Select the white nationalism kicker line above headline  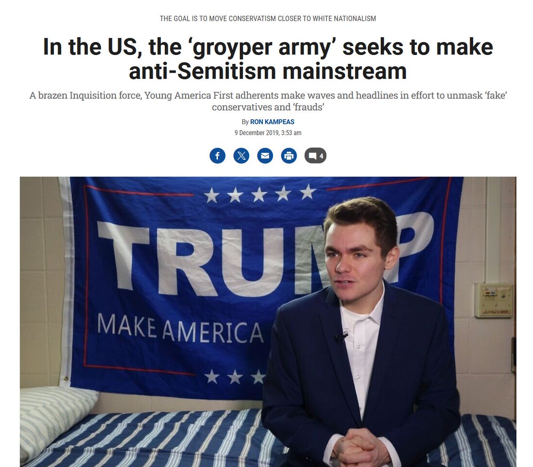pyautogui.click(x=268, y=19)
